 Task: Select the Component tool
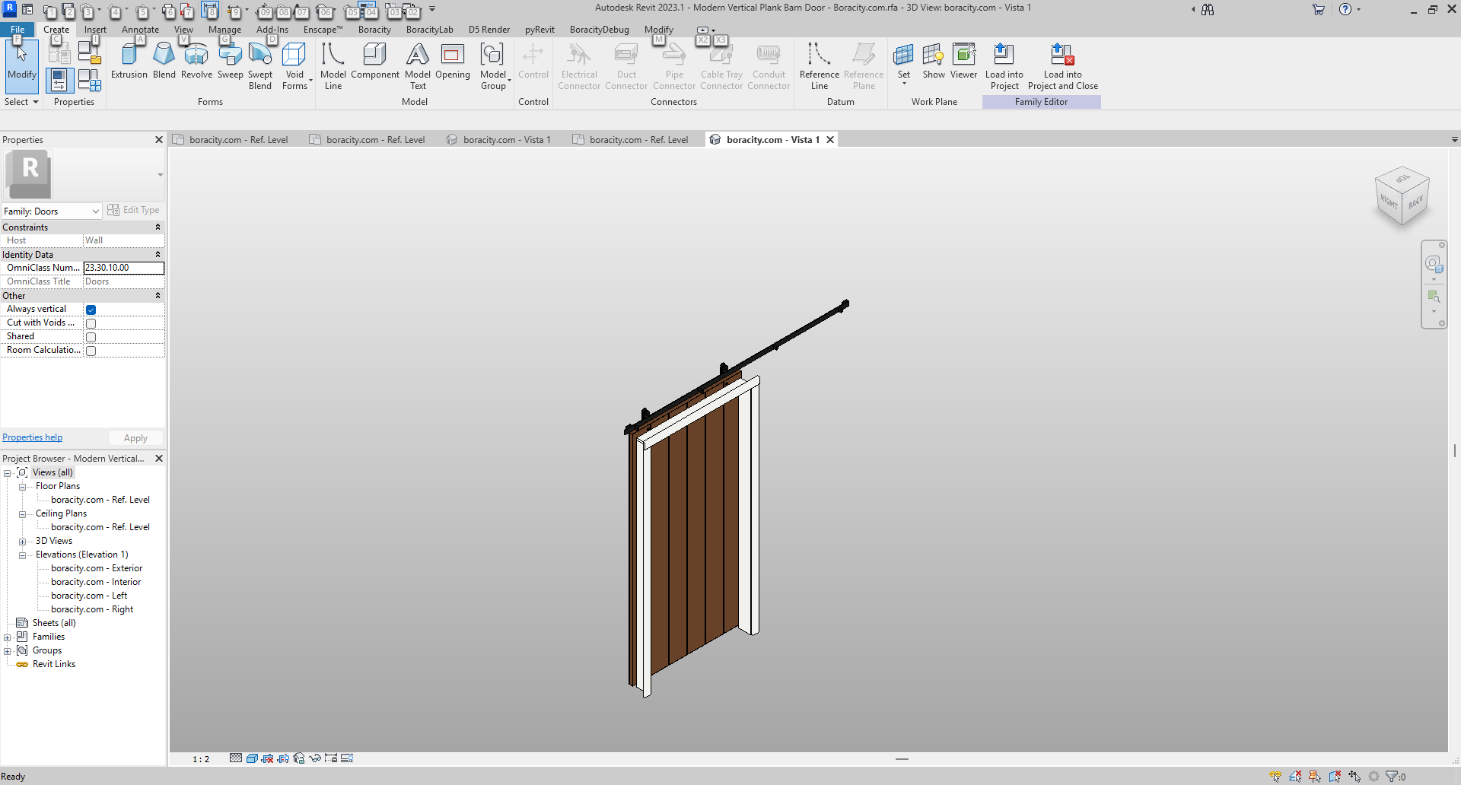coord(375,61)
